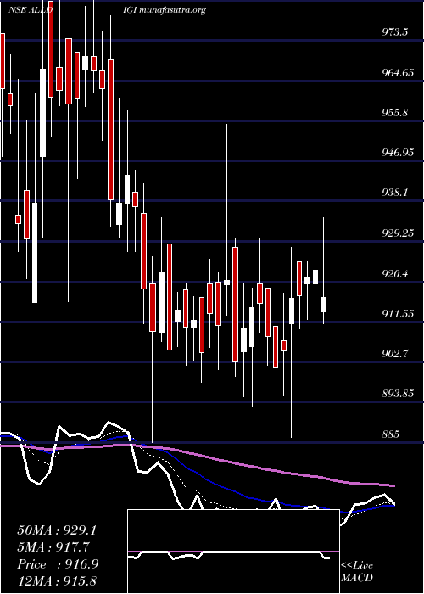424x594 pixels.
Task: Click the 5MA : 917.7 readout
Action: (53, 547)
